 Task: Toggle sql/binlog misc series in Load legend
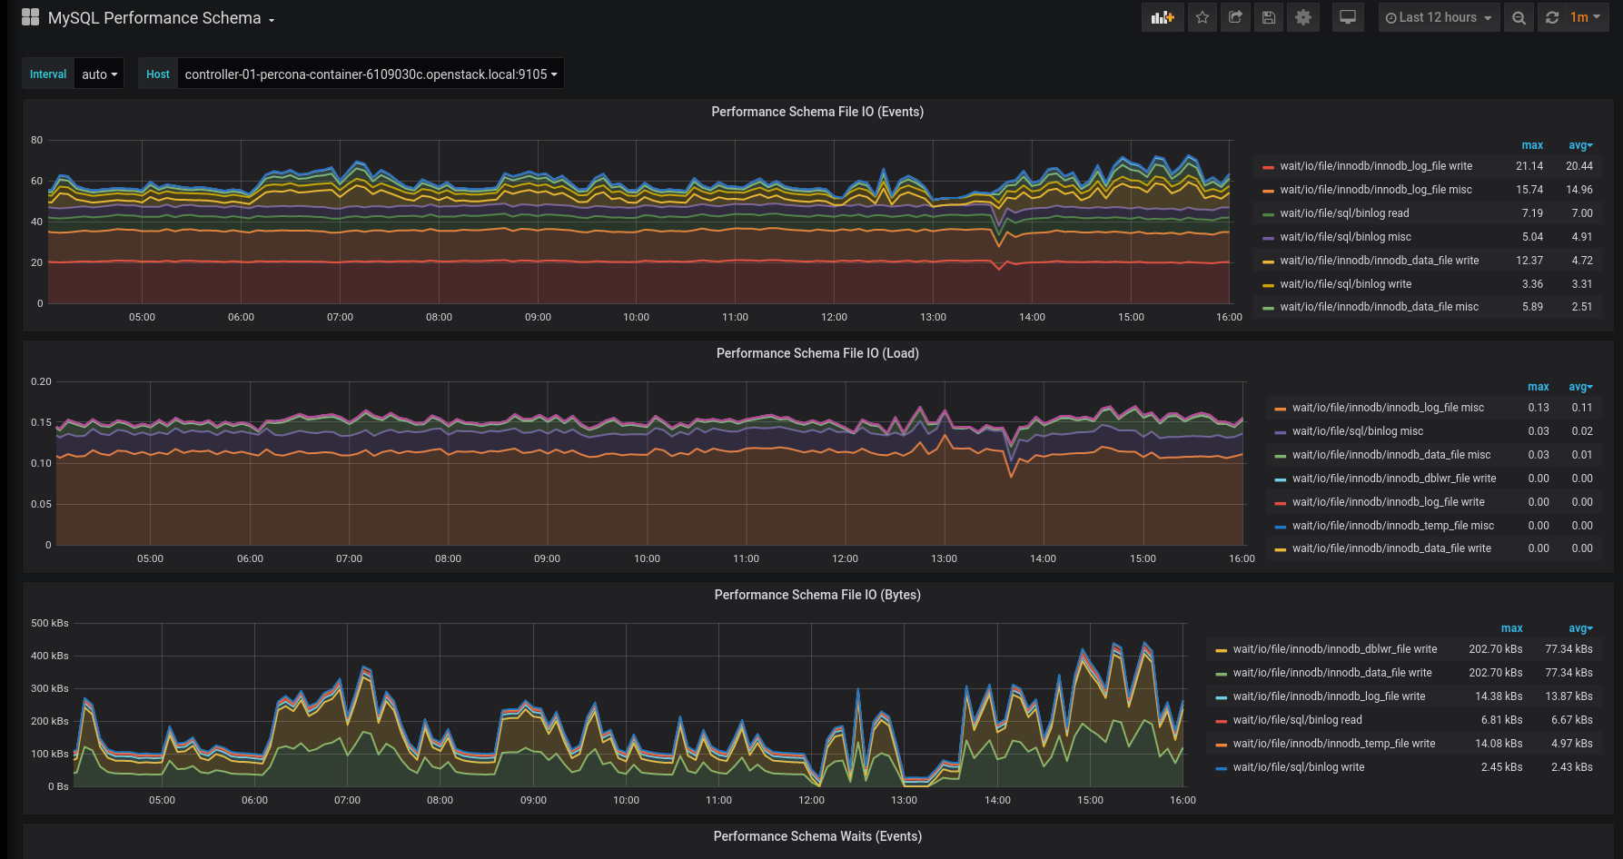click(1357, 431)
